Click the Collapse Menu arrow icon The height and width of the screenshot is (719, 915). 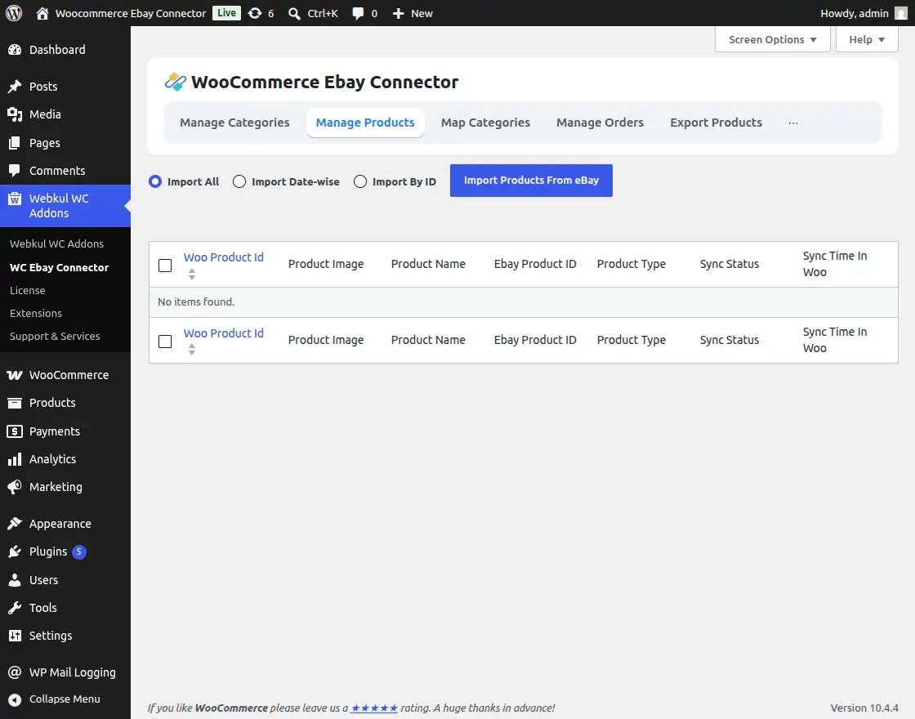15,699
